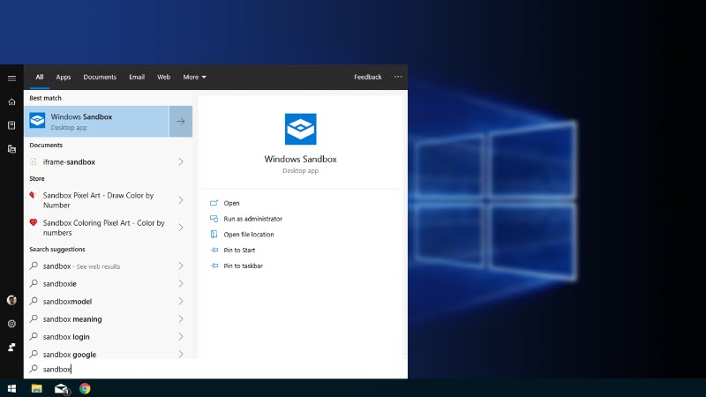Viewport: 706px width, 397px height.
Task: Click the Run as administrator shield icon
Action: (214, 219)
